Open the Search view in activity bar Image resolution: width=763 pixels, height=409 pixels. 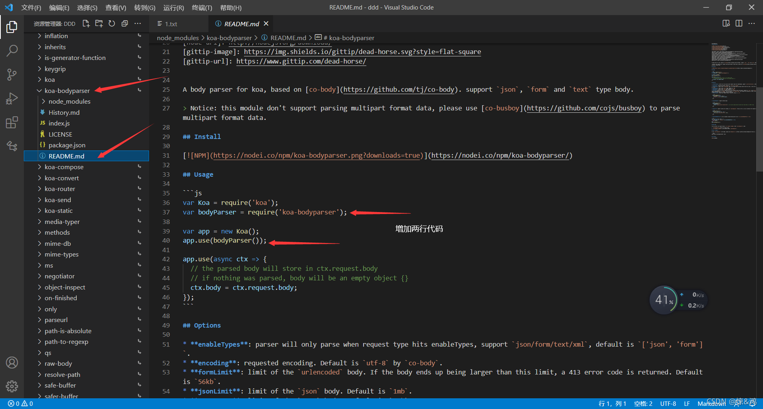coord(12,50)
